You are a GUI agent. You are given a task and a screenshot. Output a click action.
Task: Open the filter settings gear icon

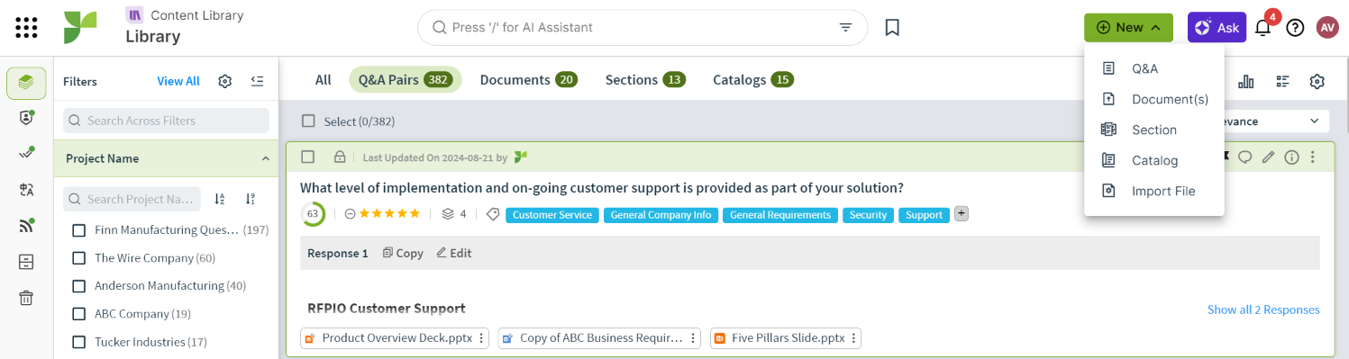(225, 81)
